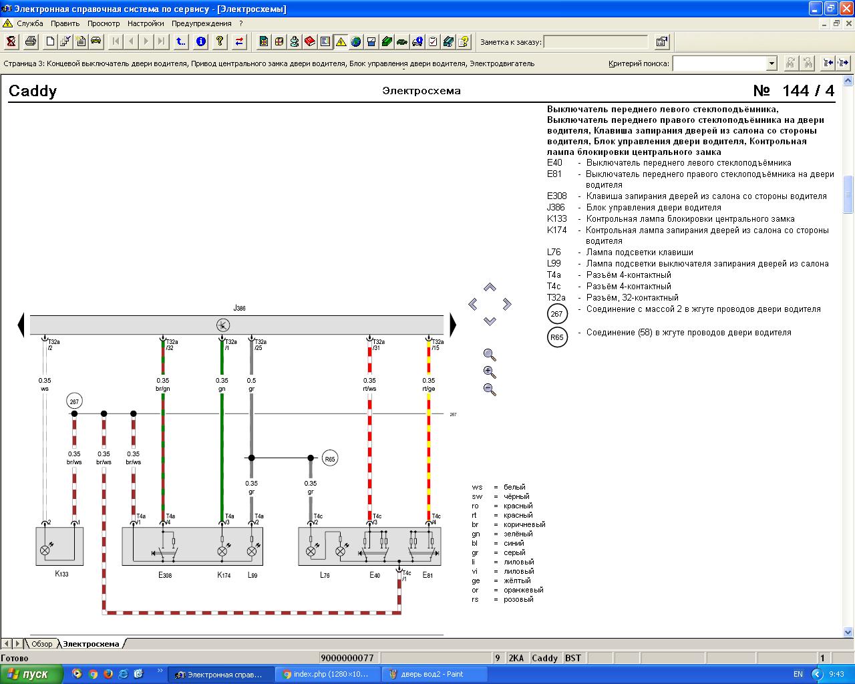
Task: Click the diagram pan up arrow
Action: (490, 287)
